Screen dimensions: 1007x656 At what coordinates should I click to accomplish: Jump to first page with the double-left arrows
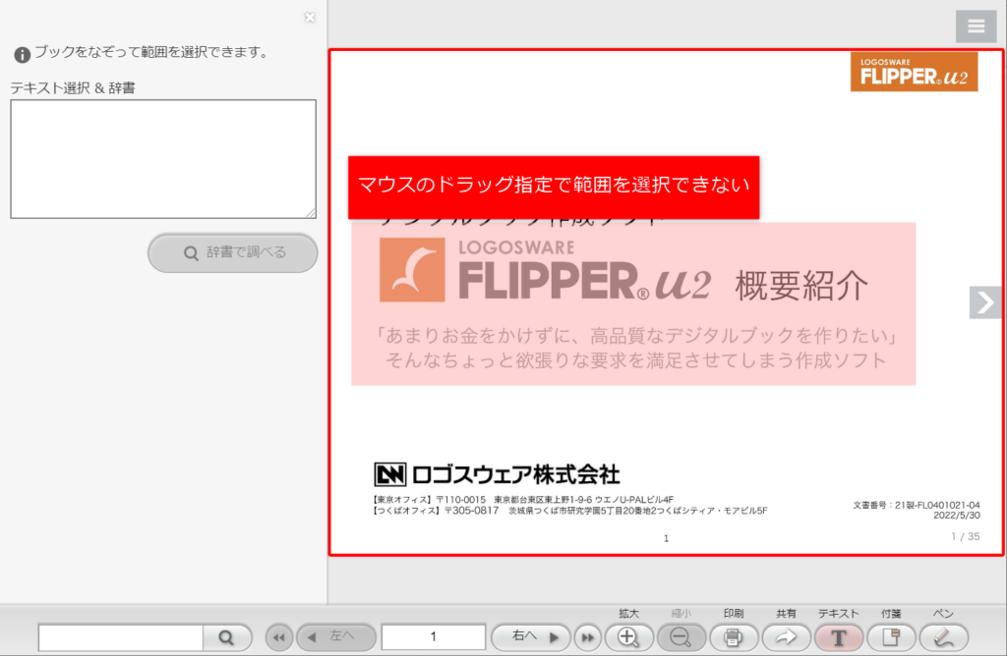[278, 636]
